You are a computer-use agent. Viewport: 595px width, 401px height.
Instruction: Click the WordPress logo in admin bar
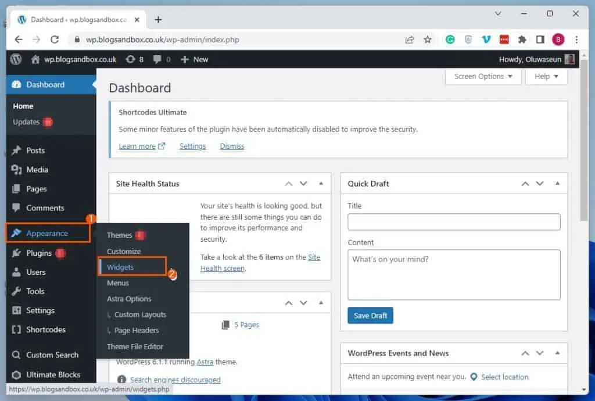tap(16, 59)
